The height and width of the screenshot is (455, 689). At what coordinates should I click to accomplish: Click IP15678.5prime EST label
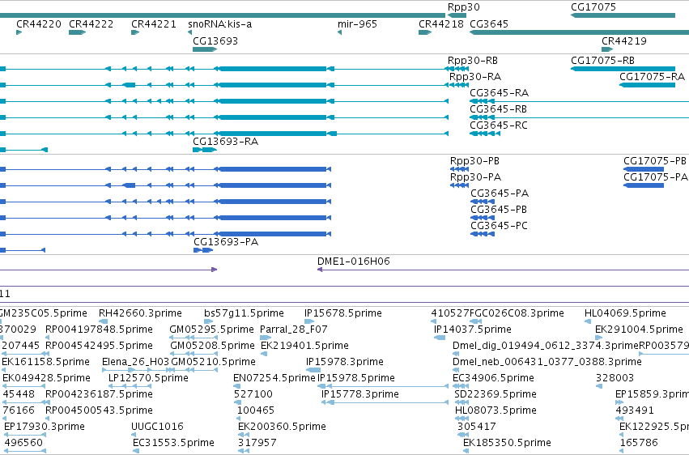point(343,313)
